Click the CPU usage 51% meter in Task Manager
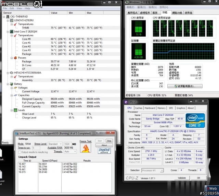Image resolution: width=219 pixels, height=196 pixels. [138, 28]
